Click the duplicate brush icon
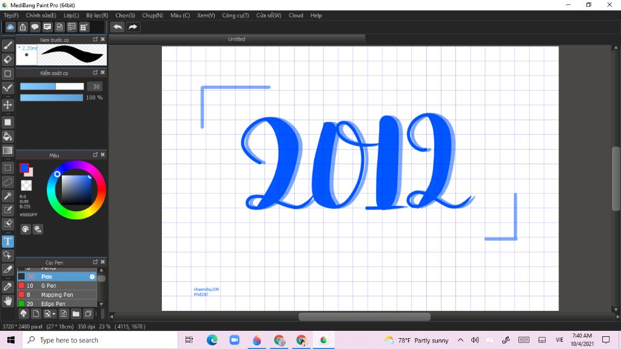 tap(88, 314)
